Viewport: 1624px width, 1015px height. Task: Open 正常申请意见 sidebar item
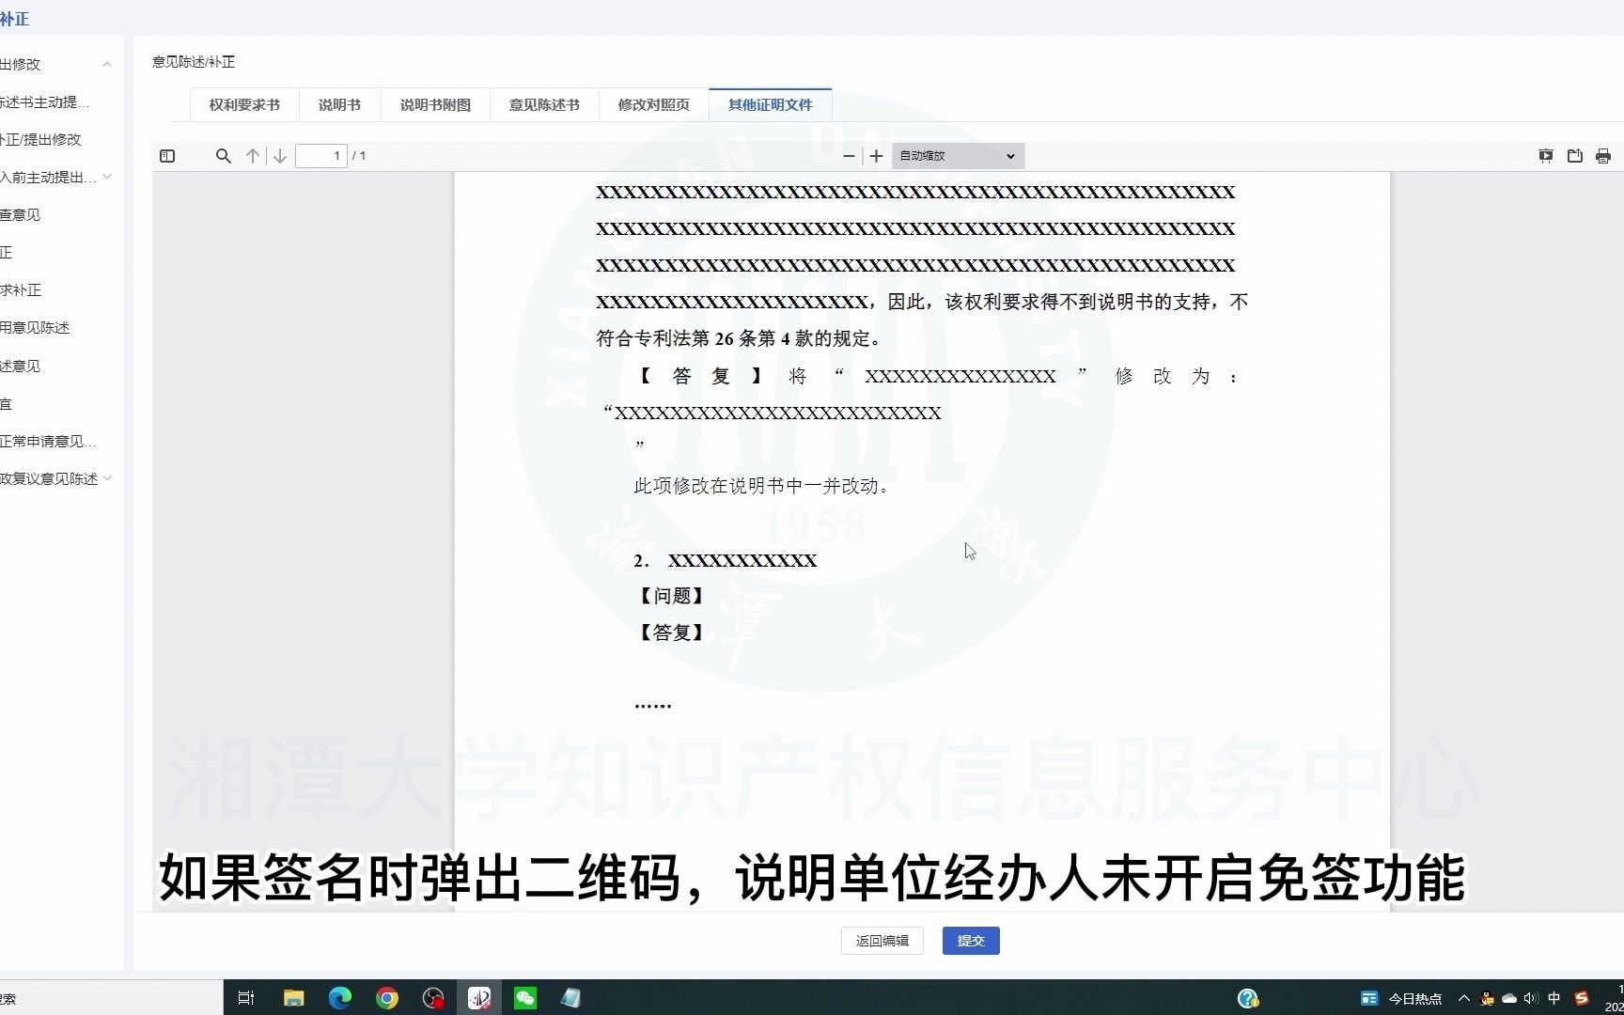48,441
